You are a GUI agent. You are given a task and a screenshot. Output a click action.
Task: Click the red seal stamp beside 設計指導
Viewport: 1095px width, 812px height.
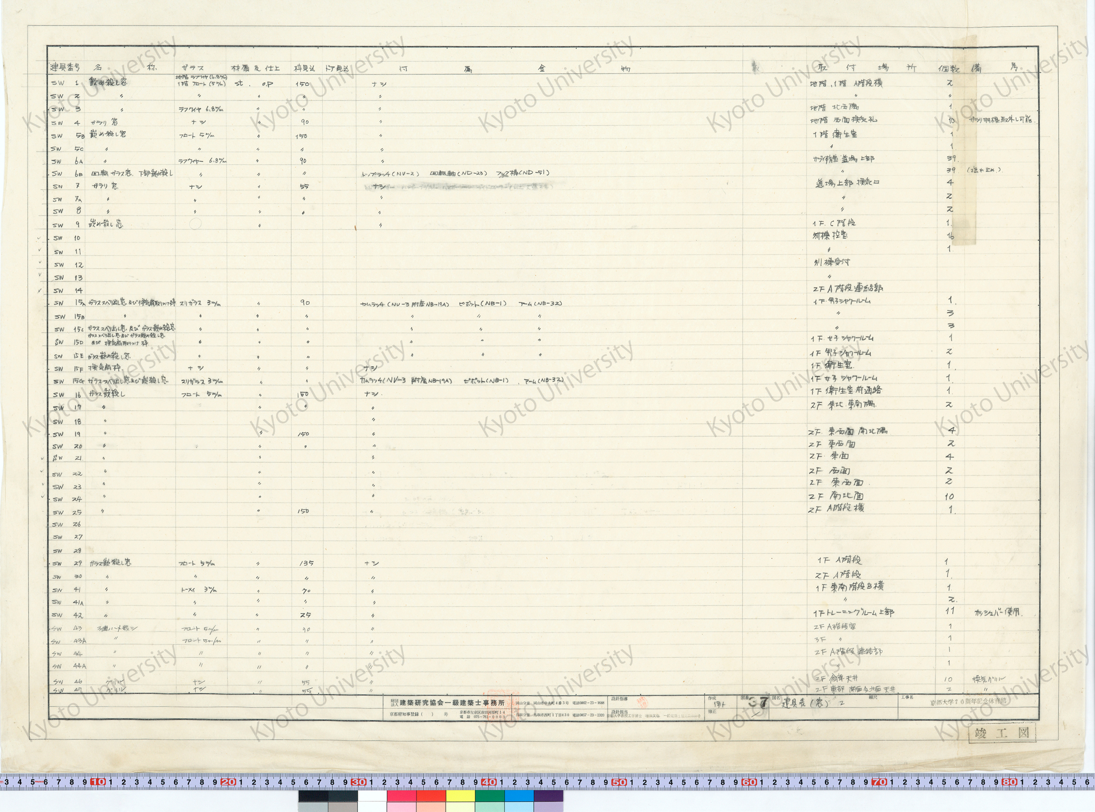pos(643,702)
